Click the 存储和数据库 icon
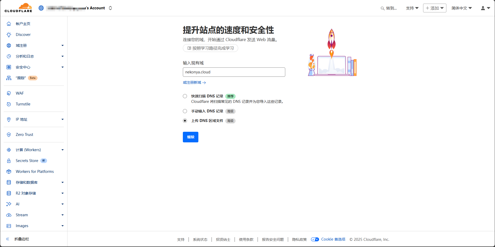This screenshot has width=495, height=247. tap(9, 182)
